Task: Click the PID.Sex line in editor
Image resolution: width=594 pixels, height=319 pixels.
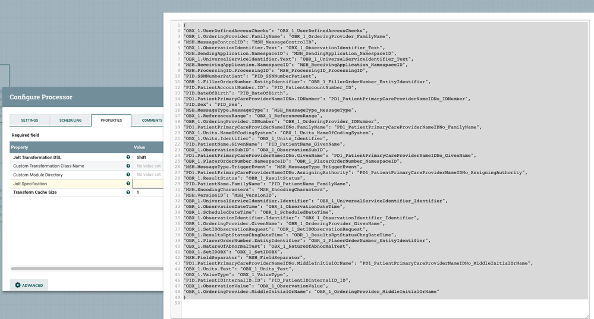Action: coord(213,105)
